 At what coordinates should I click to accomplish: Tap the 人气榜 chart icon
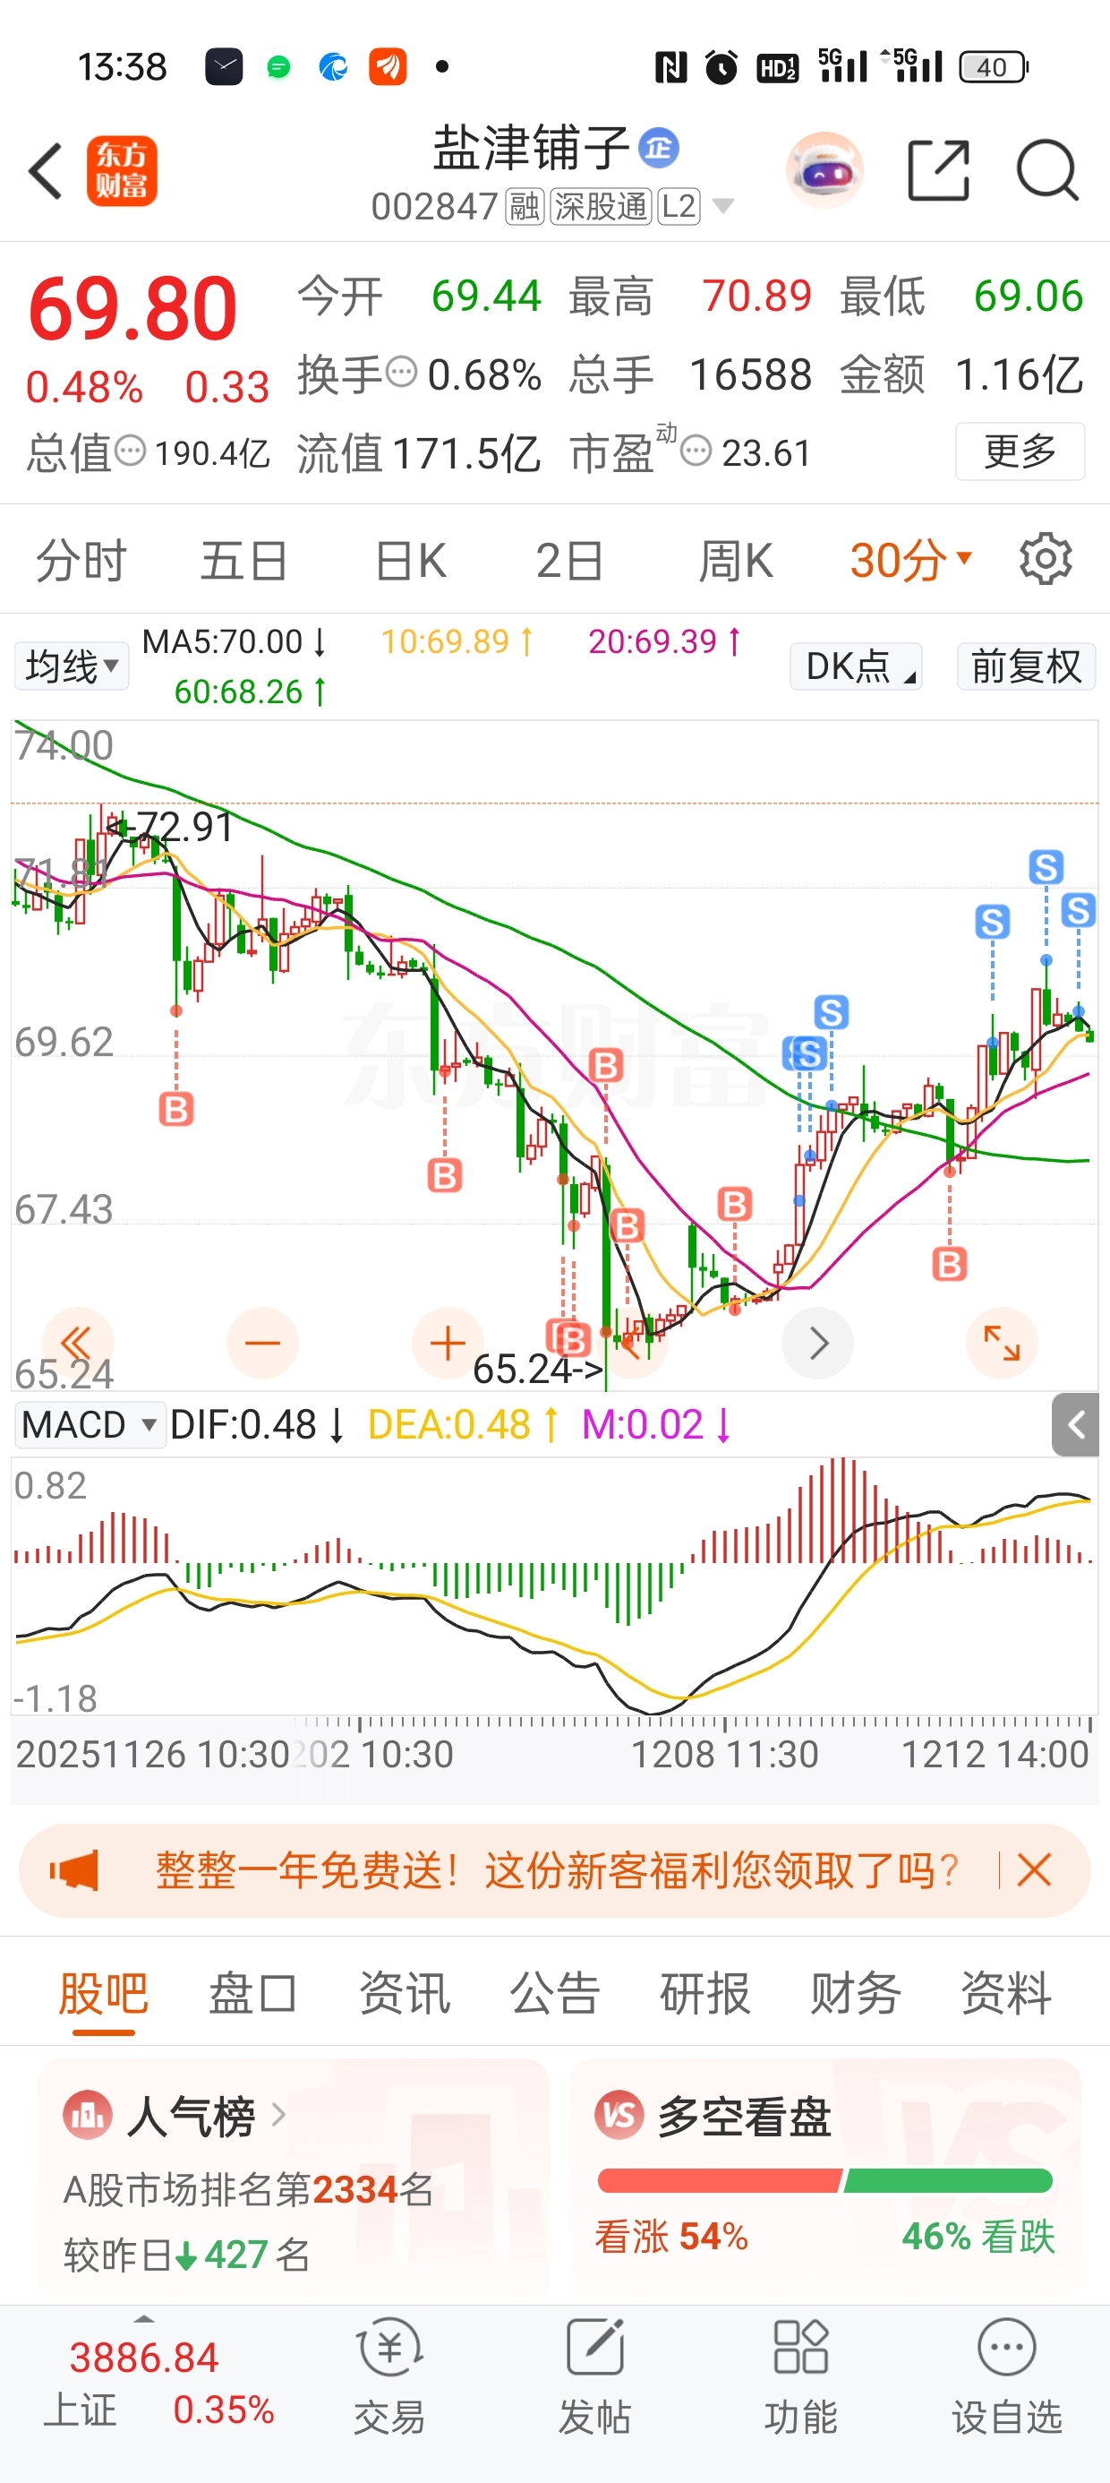pos(88,2117)
